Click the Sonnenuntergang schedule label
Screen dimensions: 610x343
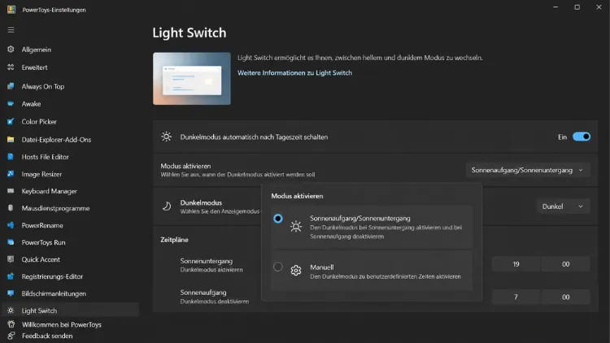(x=207, y=261)
